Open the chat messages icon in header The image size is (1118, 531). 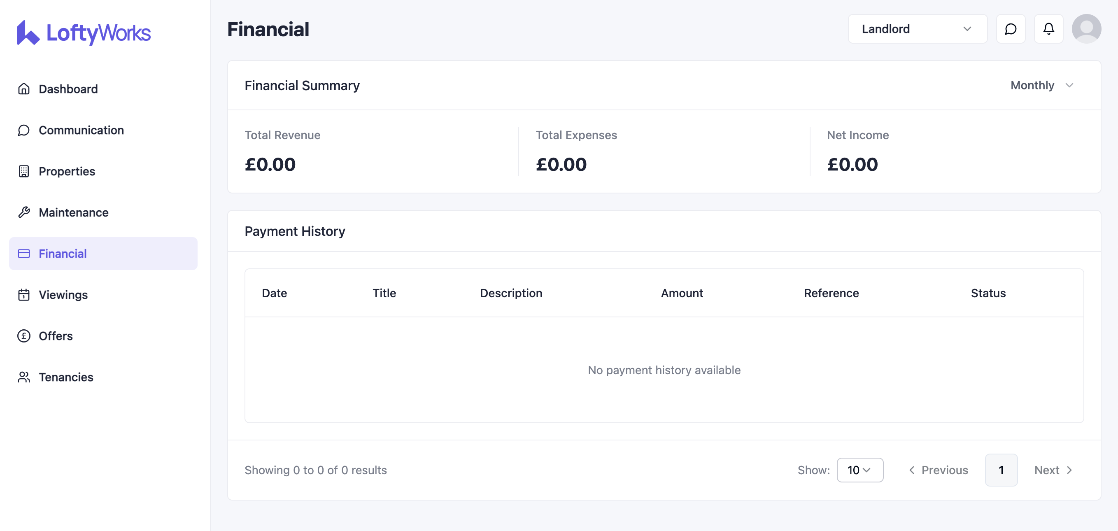pyautogui.click(x=1011, y=29)
